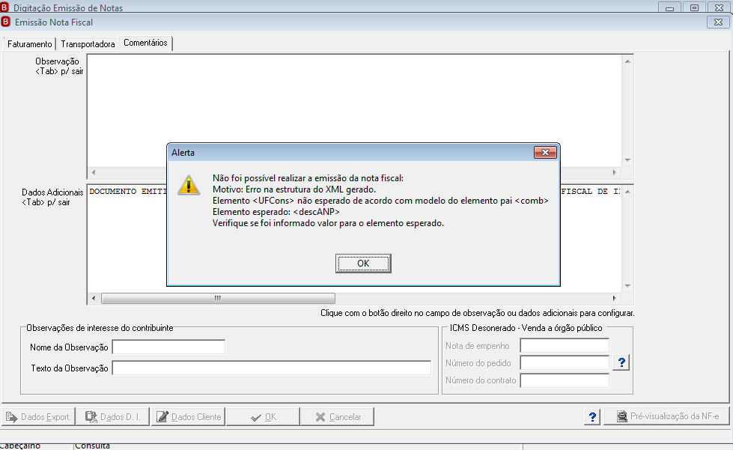Image resolution: width=733 pixels, height=450 pixels.
Task: Switch to the Faturamento tab
Action: pos(29,44)
